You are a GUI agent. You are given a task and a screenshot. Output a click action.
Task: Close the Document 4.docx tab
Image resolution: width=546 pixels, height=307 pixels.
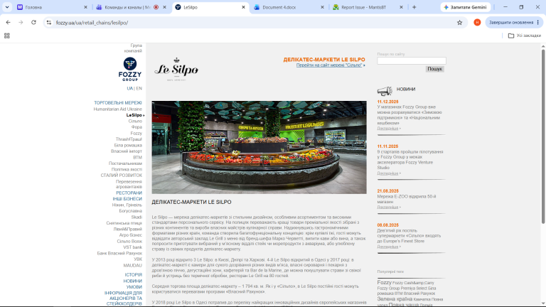pos(322,7)
